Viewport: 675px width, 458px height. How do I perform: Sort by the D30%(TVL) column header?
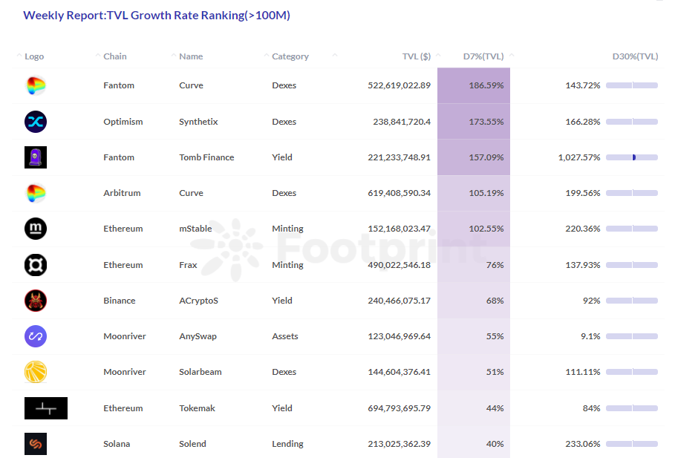pyautogui.click(x=635, y=56)
